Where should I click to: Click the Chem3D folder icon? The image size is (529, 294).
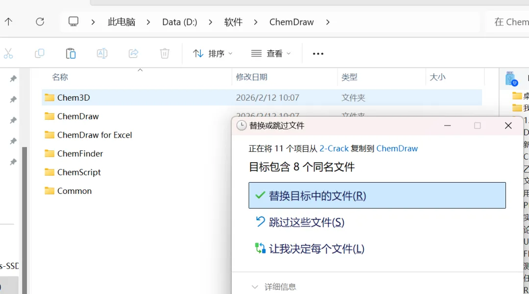click(x=49, y=98)
